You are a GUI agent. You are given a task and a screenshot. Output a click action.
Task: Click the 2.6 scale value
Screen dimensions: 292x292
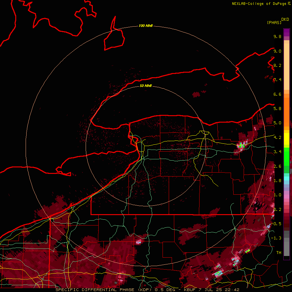click(x=277, y=166)
